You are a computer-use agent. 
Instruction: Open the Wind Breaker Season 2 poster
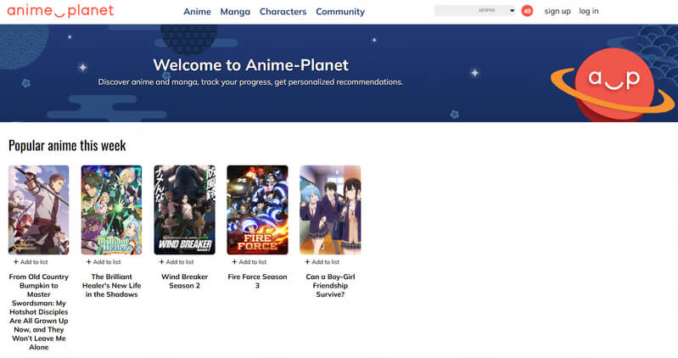(x=184, y=210)
